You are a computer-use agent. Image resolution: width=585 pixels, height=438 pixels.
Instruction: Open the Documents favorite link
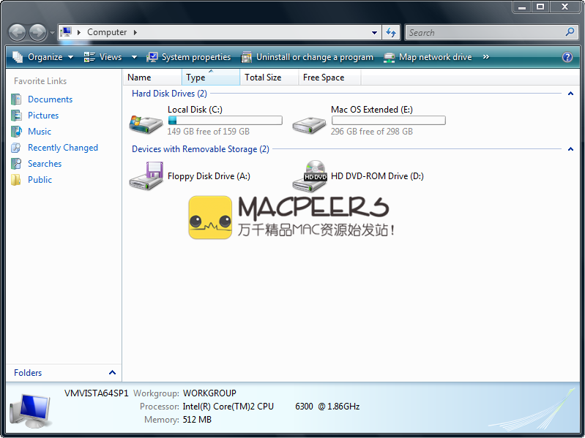pos(50,99)
